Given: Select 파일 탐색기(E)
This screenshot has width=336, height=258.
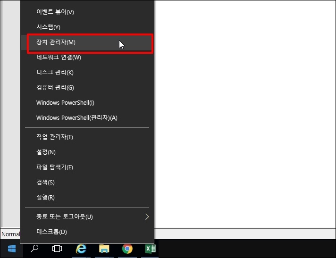Looking at the screenshot, I should pyautogui.click(x=87, y=167).
